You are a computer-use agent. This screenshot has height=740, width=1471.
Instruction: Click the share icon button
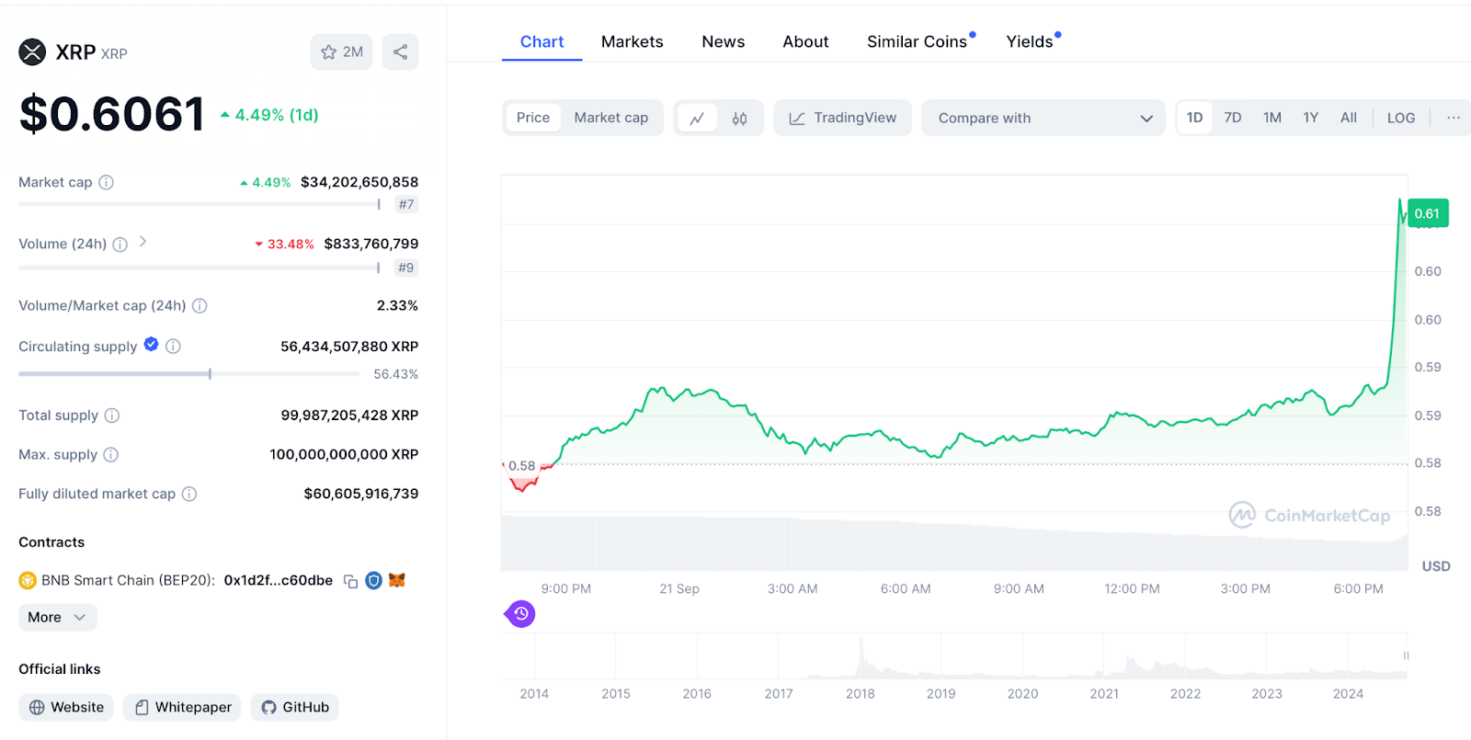click(400, 52)
